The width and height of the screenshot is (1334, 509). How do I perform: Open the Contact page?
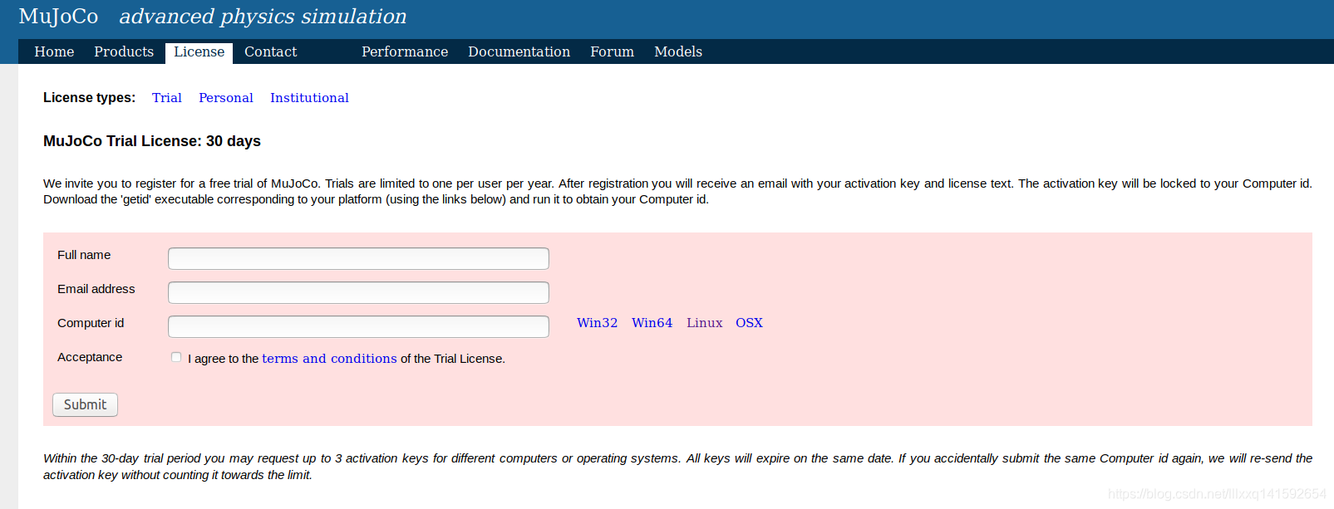[x=270, y=51]
